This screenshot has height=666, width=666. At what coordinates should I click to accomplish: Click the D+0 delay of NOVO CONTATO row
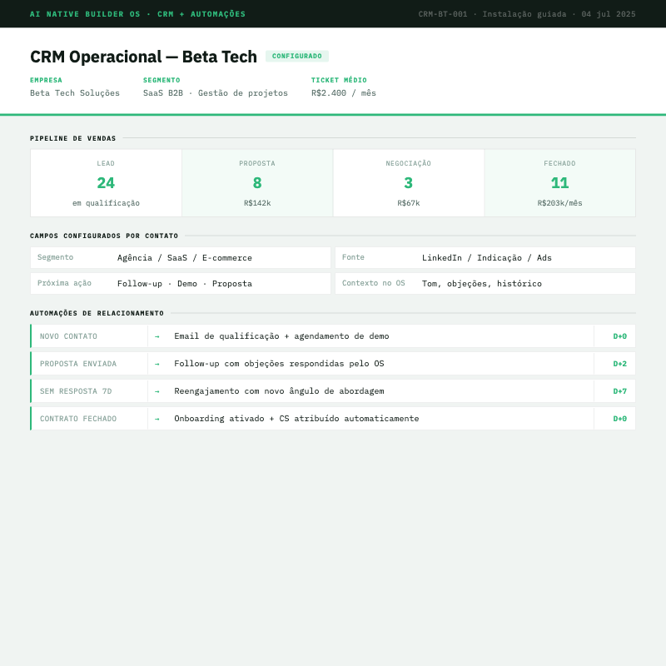(x=619, y=336)
